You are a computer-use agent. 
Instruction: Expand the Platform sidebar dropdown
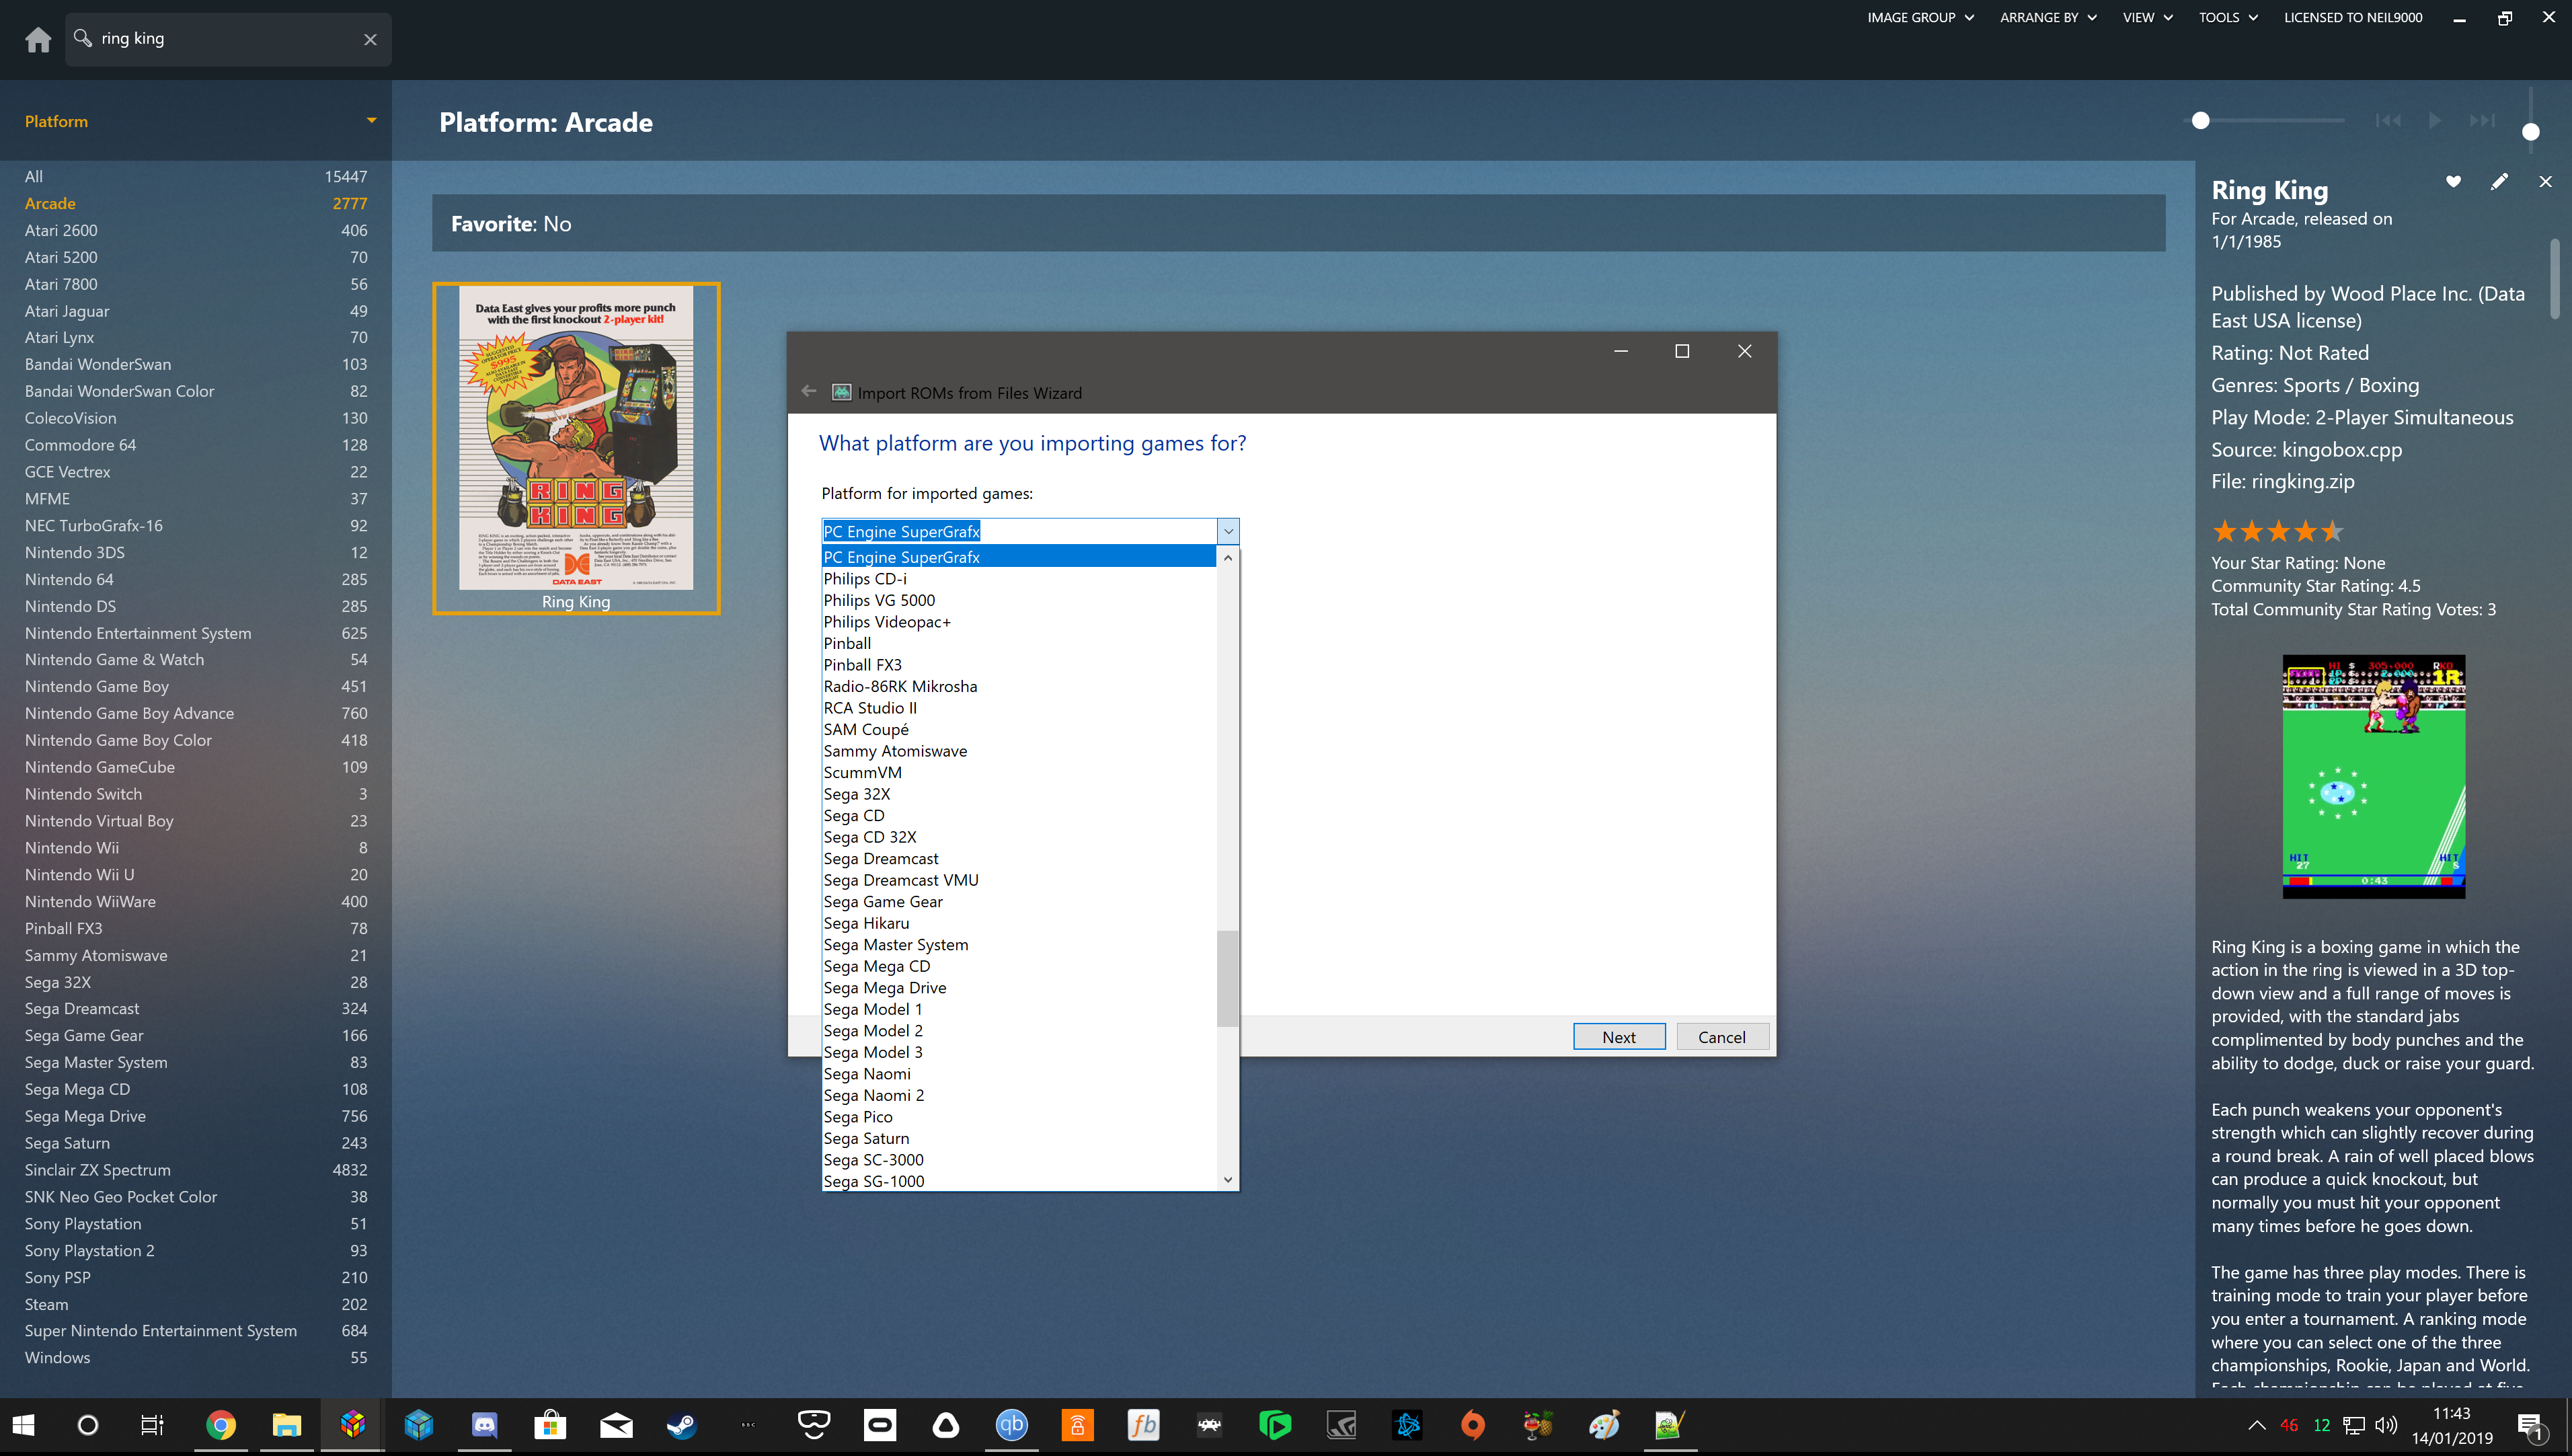coord(371,121)
